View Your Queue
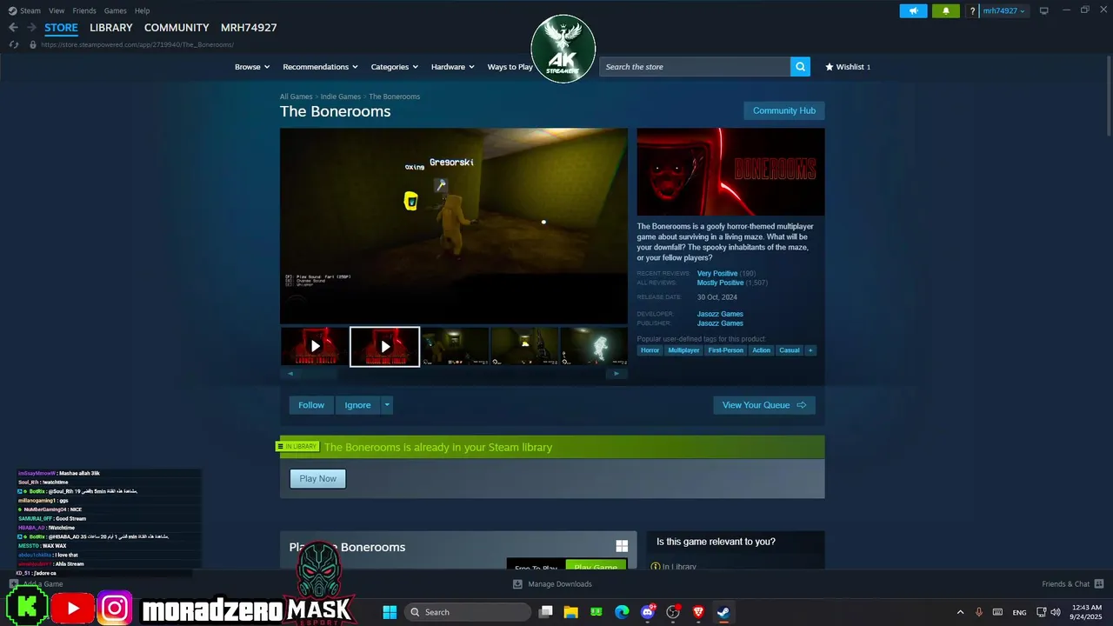 (764, 405)
